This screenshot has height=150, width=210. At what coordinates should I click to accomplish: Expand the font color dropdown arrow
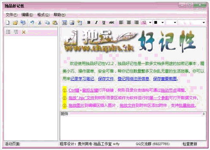tap(163, 22)
